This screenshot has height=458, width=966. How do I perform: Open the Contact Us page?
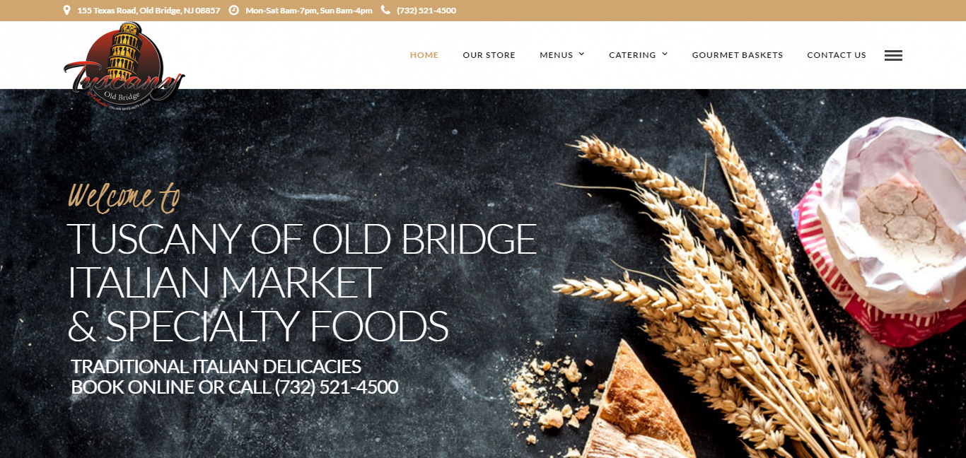tap(837, 55)
